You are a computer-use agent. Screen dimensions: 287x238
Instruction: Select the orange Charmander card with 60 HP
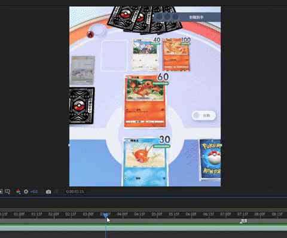coord(145,101)
